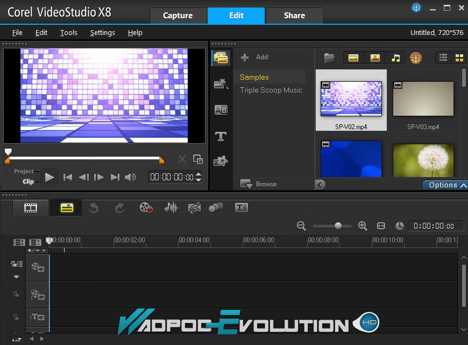Open the Auto Music tool
This screenshot has height=345, width=468.
[194, 208]
